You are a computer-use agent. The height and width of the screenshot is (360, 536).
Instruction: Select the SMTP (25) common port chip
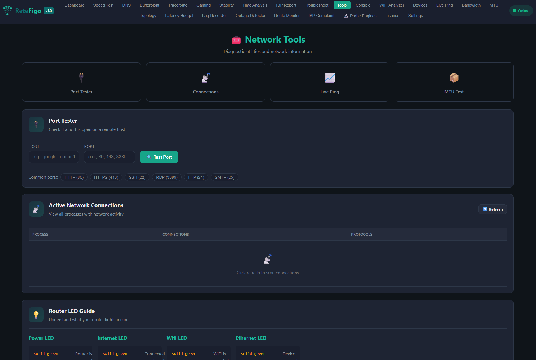click(x=224, y=177)
